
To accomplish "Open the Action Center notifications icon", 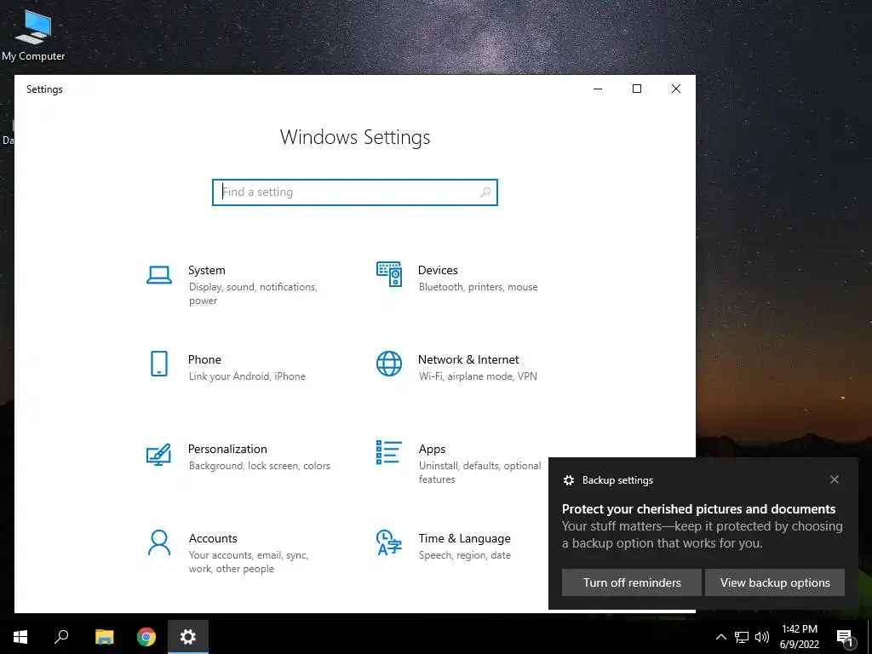I will pyautogui.click(x=845, y=637).
